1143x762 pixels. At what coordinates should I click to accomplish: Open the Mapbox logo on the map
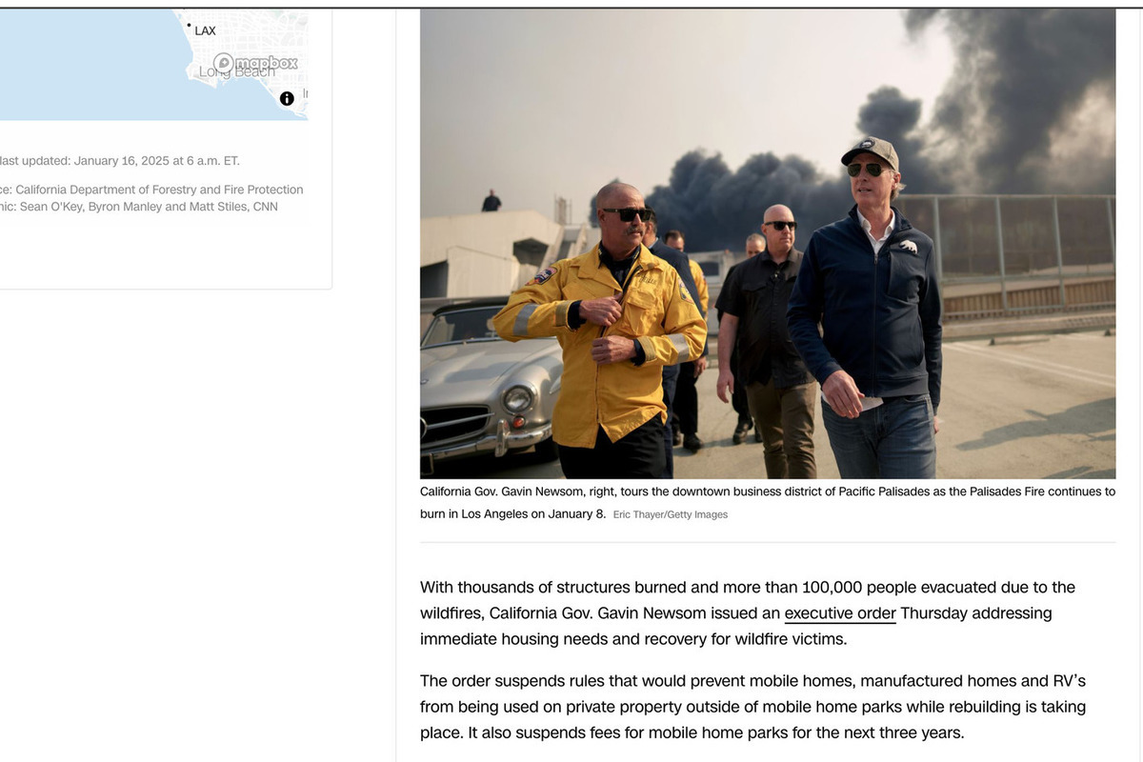click(x=255, y=63)
